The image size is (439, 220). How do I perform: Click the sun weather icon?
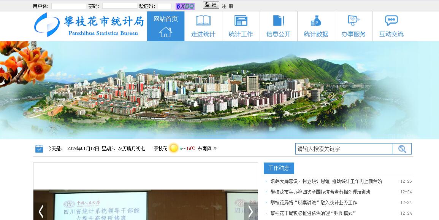point(174,148)
